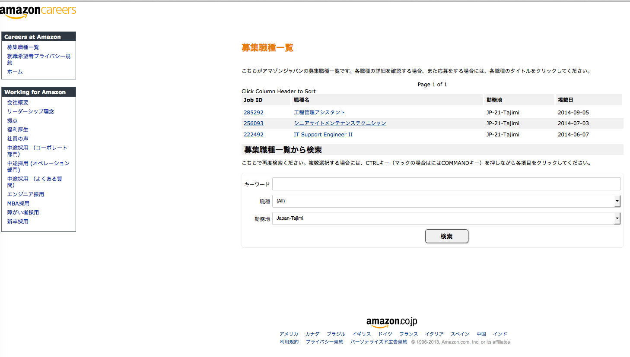The image size is (630, 357).
Task: Open the 社員の声 link
Action: [x=18, y=139]
